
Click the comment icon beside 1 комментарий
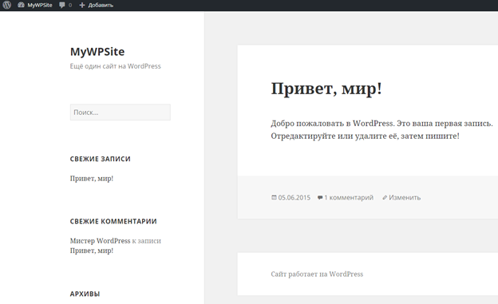coord(320,198)
